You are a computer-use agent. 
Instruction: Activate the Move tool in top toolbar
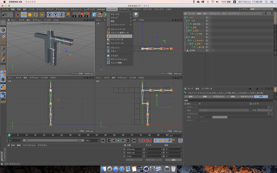[x=24, y=15]
